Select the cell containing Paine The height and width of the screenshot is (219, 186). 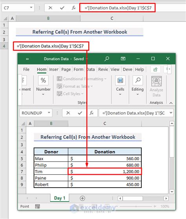[51, 178]
